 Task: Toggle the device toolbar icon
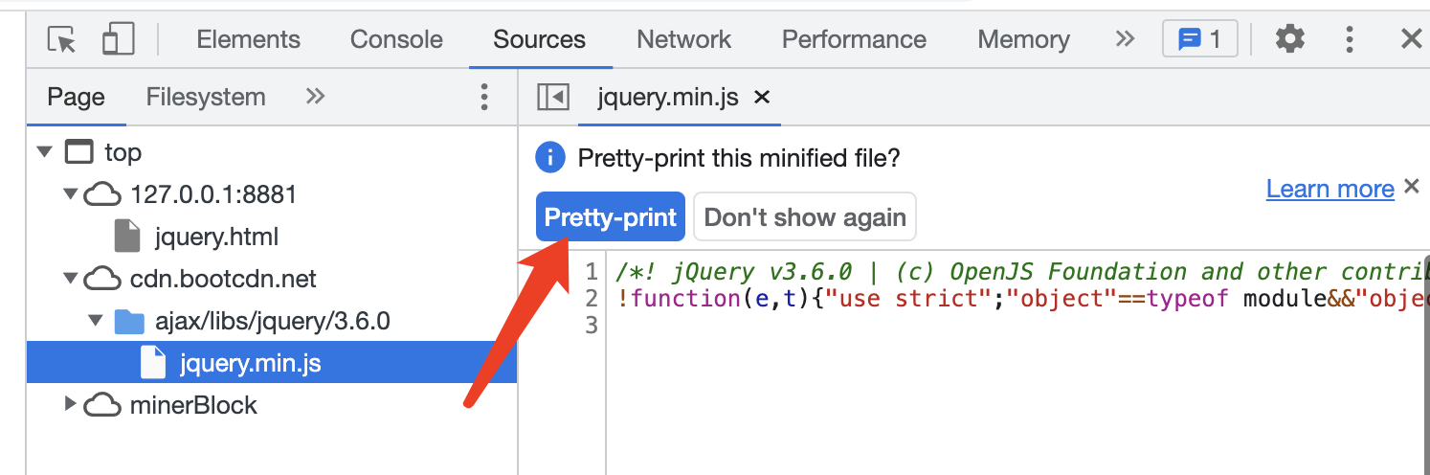[118, 39]
